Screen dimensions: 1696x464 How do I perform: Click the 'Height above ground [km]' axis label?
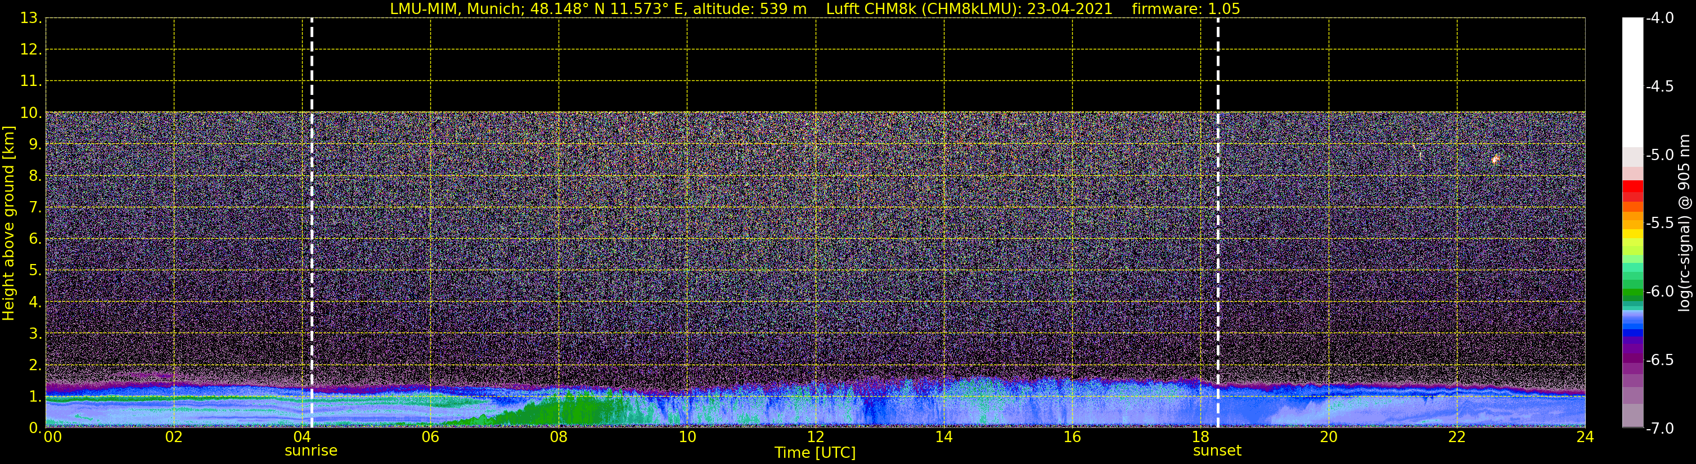click(8, 224)
